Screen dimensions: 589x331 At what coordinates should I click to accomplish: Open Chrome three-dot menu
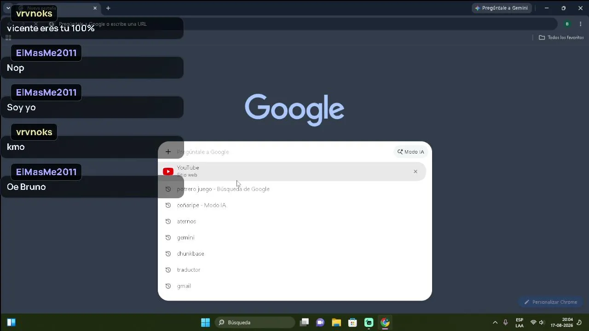(581, 24)
